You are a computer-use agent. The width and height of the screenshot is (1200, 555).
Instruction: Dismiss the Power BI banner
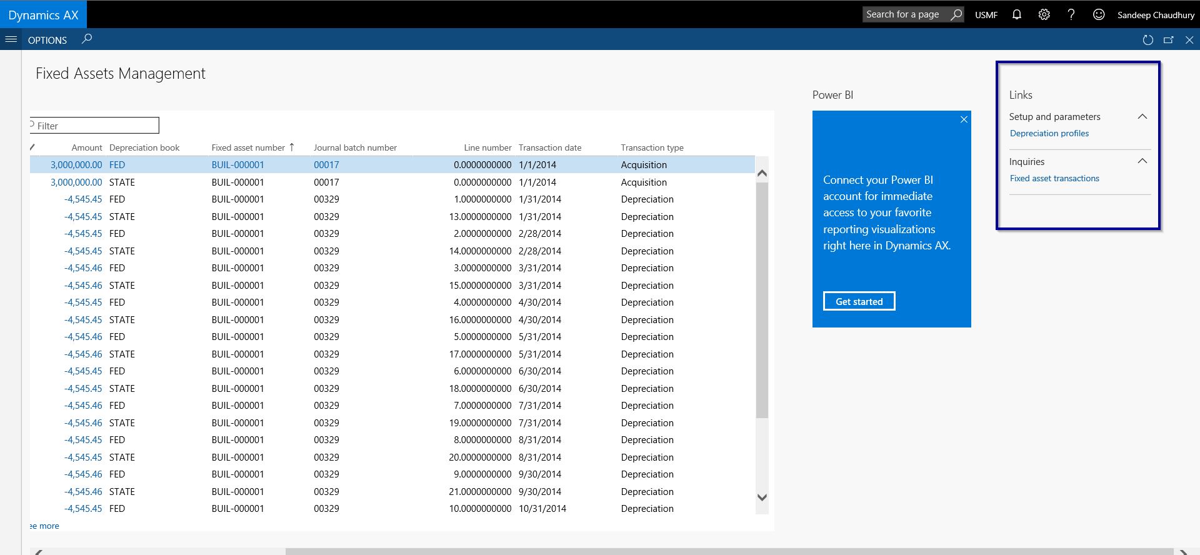coord(964,119)
